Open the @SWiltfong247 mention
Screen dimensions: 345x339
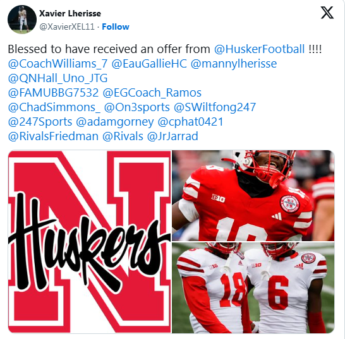click(215, 107)
